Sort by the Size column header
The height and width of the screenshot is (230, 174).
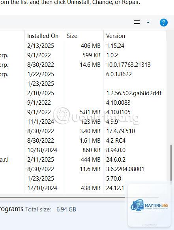(x=72, y=36)
